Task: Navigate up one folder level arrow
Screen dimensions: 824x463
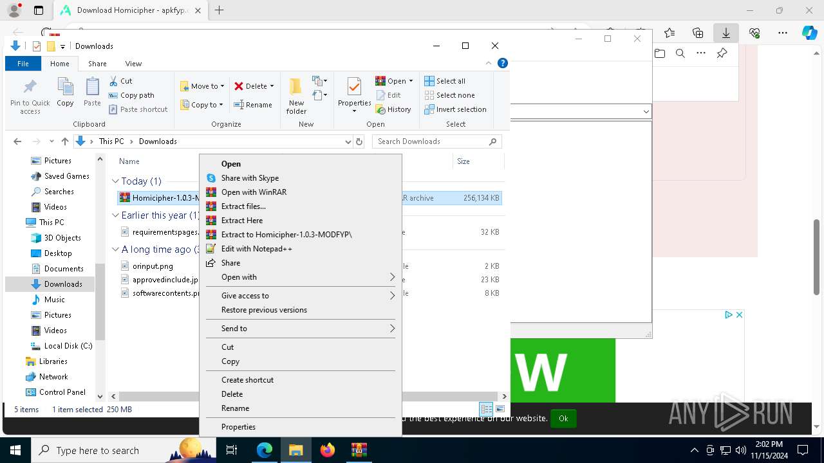Action: point(64,141)
